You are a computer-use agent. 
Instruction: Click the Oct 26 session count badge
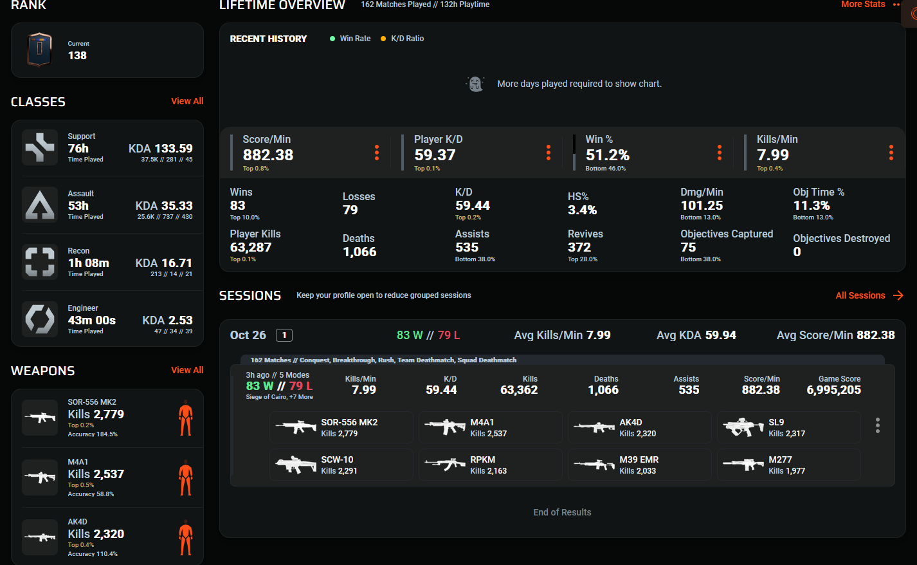coord(284,335)
